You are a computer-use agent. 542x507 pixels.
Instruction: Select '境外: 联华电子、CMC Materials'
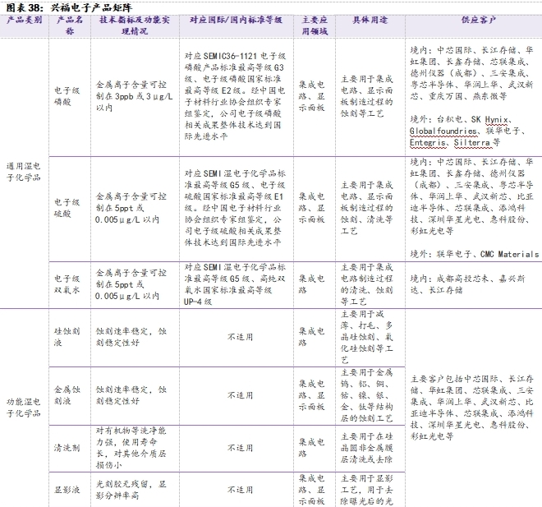tap(475, 254)
